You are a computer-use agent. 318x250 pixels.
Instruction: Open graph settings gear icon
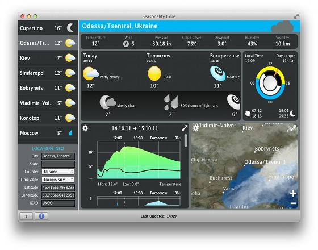(x=85, y=128)
